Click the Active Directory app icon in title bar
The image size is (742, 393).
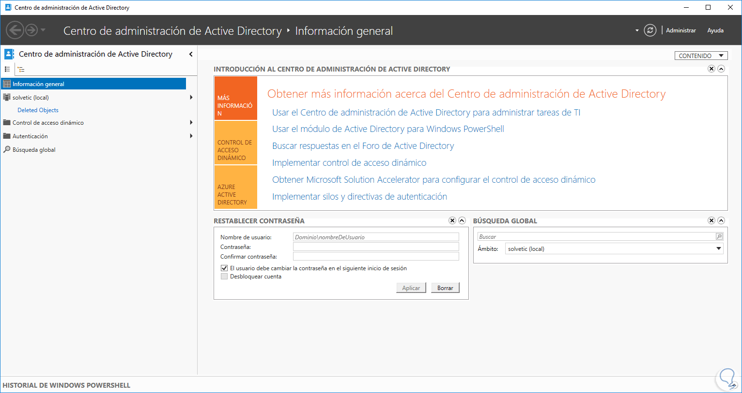[x=8, y=7]
